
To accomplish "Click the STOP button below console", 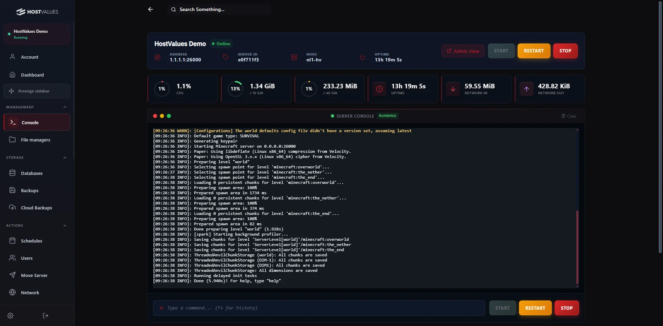I will coord(567,308).
